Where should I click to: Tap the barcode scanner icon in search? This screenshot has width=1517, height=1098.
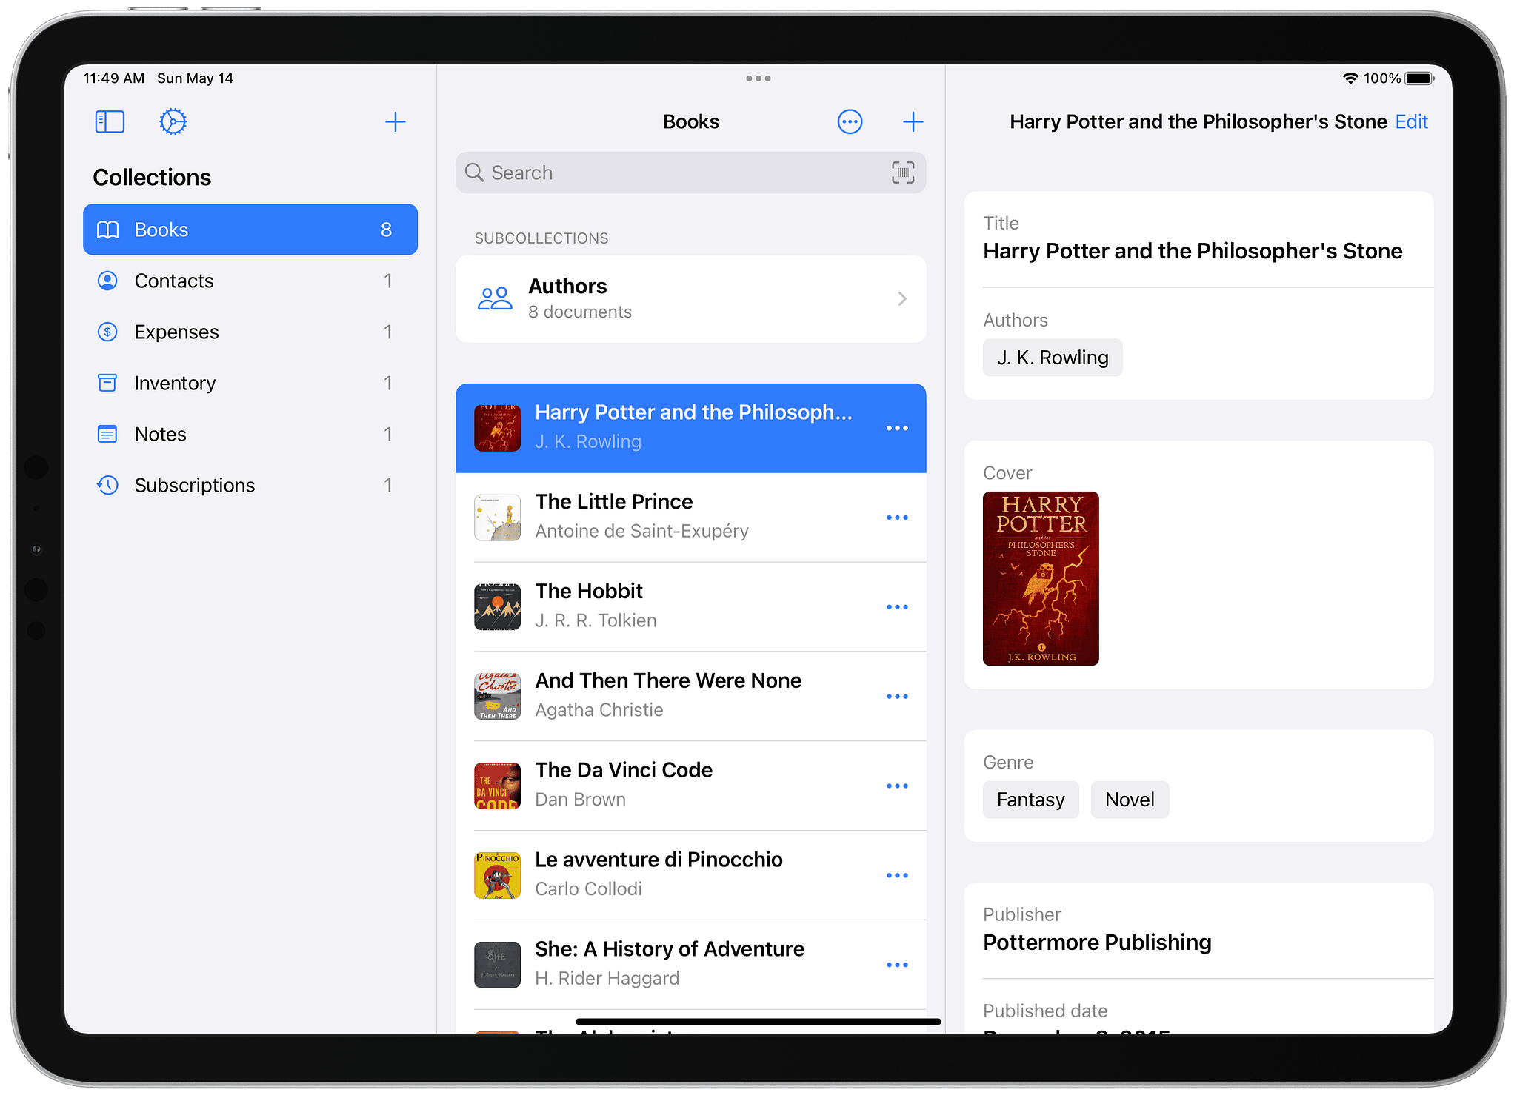click(x=902, y=173)
